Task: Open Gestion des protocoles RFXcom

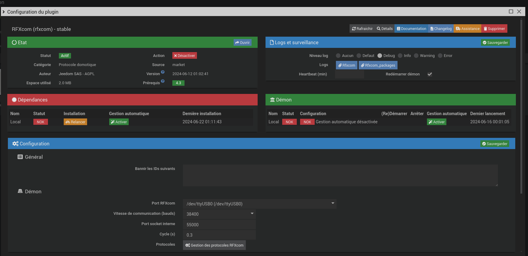Action: click(x=214, y=245)
